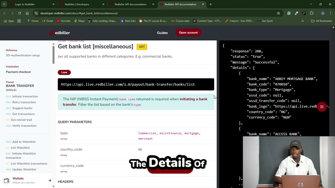335x188 pixels.
Task: Click the presenter webcam video overlay
Action: (289, 162)
